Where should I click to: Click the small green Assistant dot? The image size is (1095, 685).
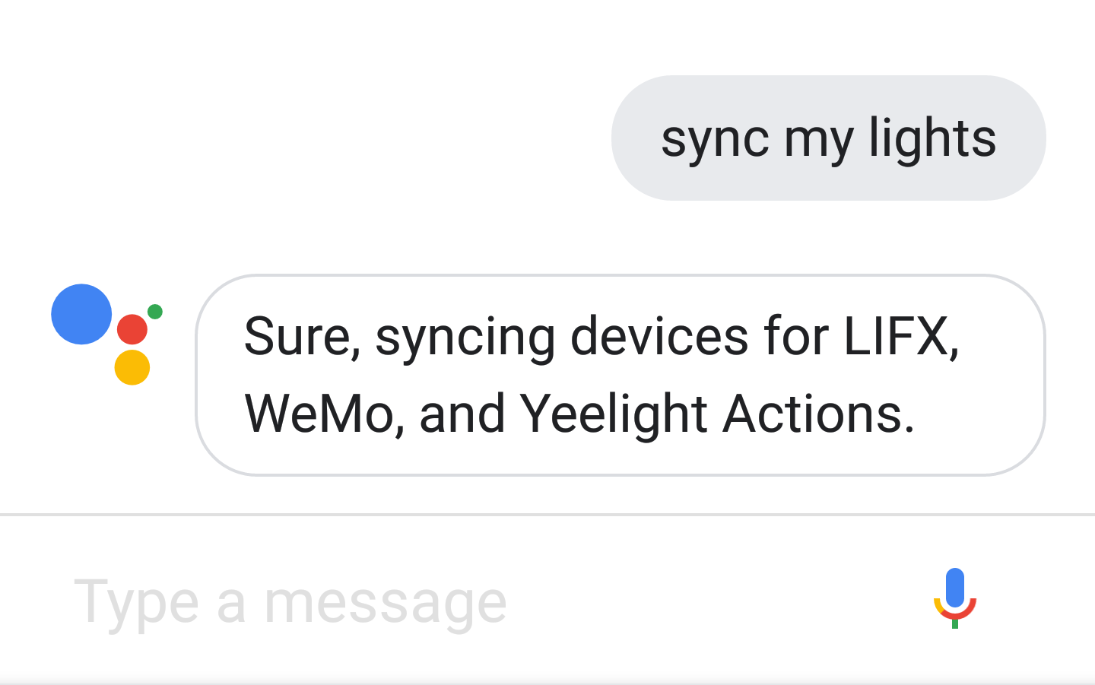pyautogui.click(x=155, y=311)
